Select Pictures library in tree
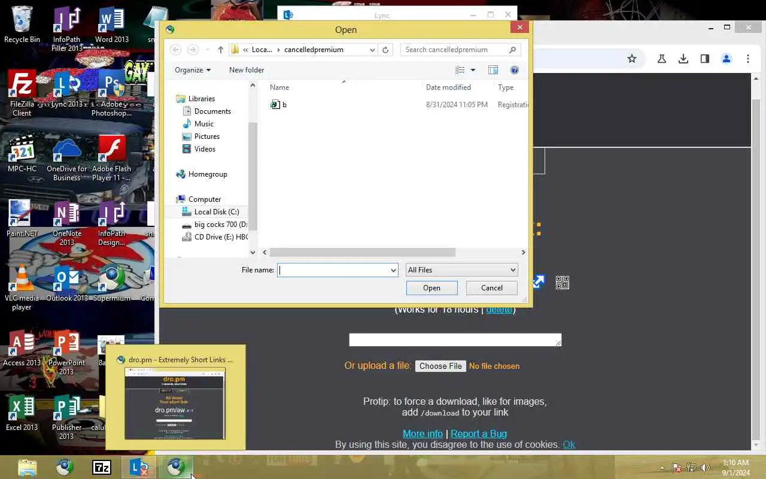This screenshot has height=479, width=766. pyautogui.click(x=200, y=137)
